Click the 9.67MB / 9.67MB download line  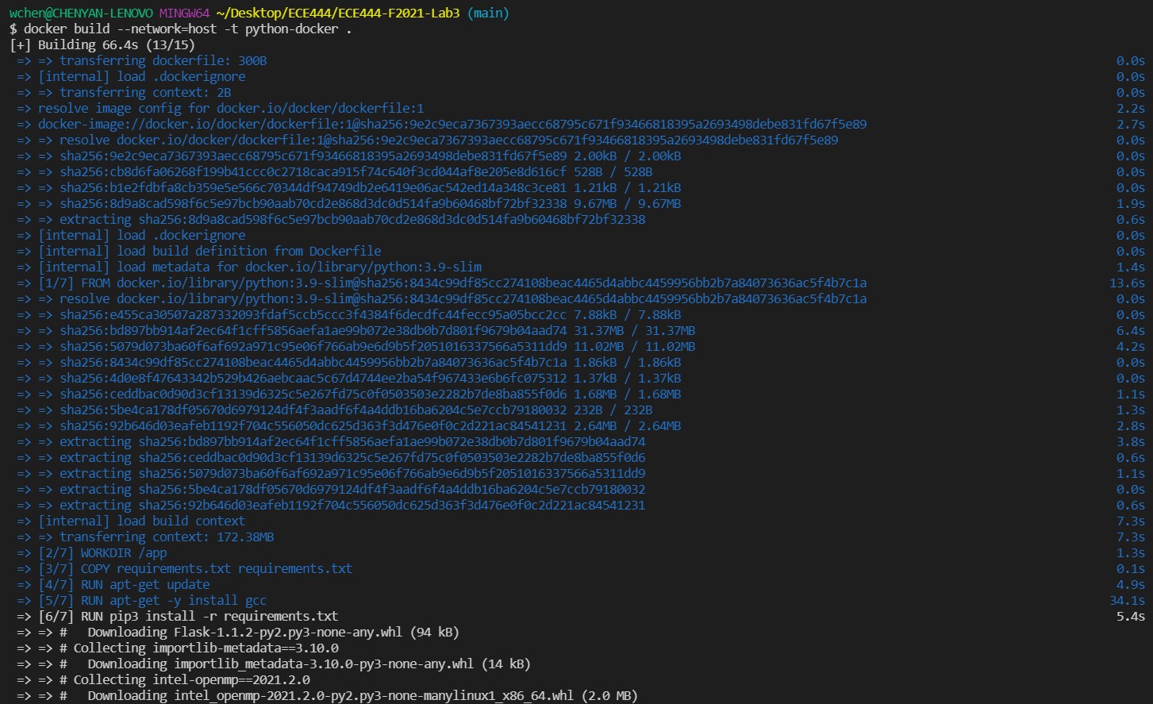[348, 204]
